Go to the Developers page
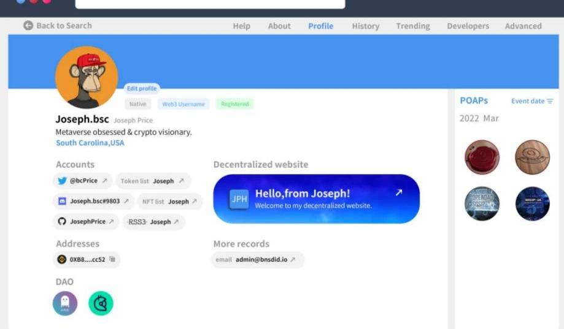 pos(468,26)
